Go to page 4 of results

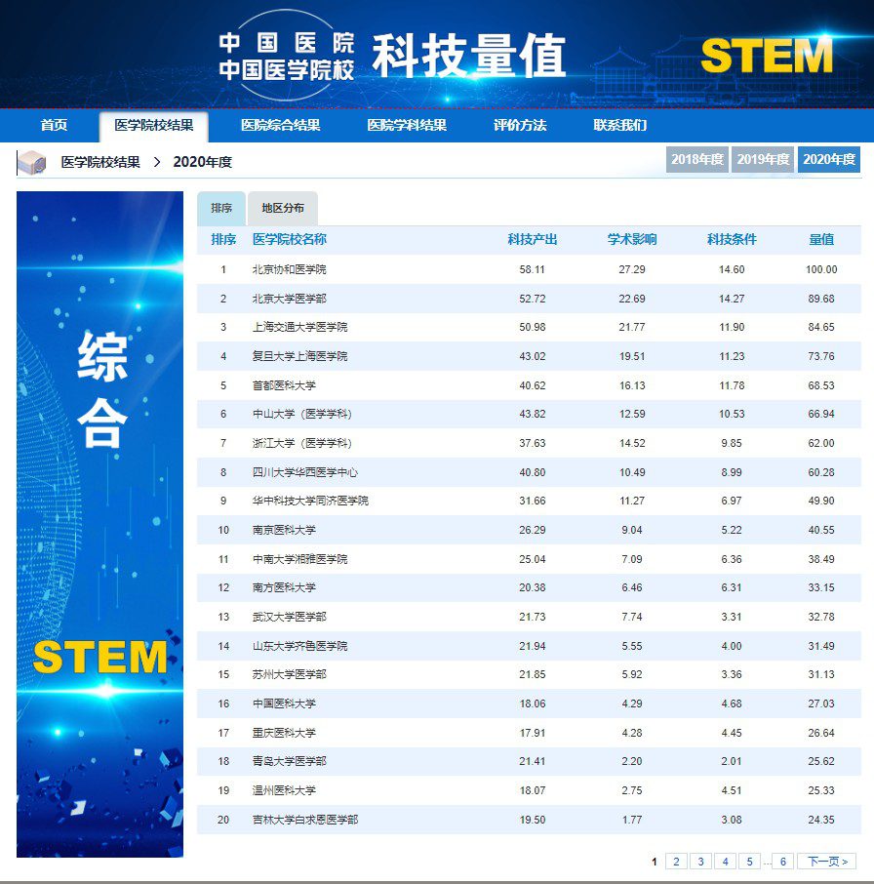point(725,862)
